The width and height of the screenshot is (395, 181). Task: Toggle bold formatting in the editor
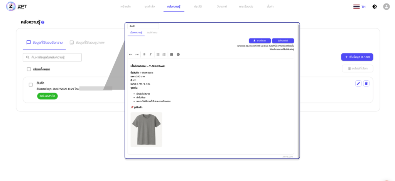tap(144, 55)
